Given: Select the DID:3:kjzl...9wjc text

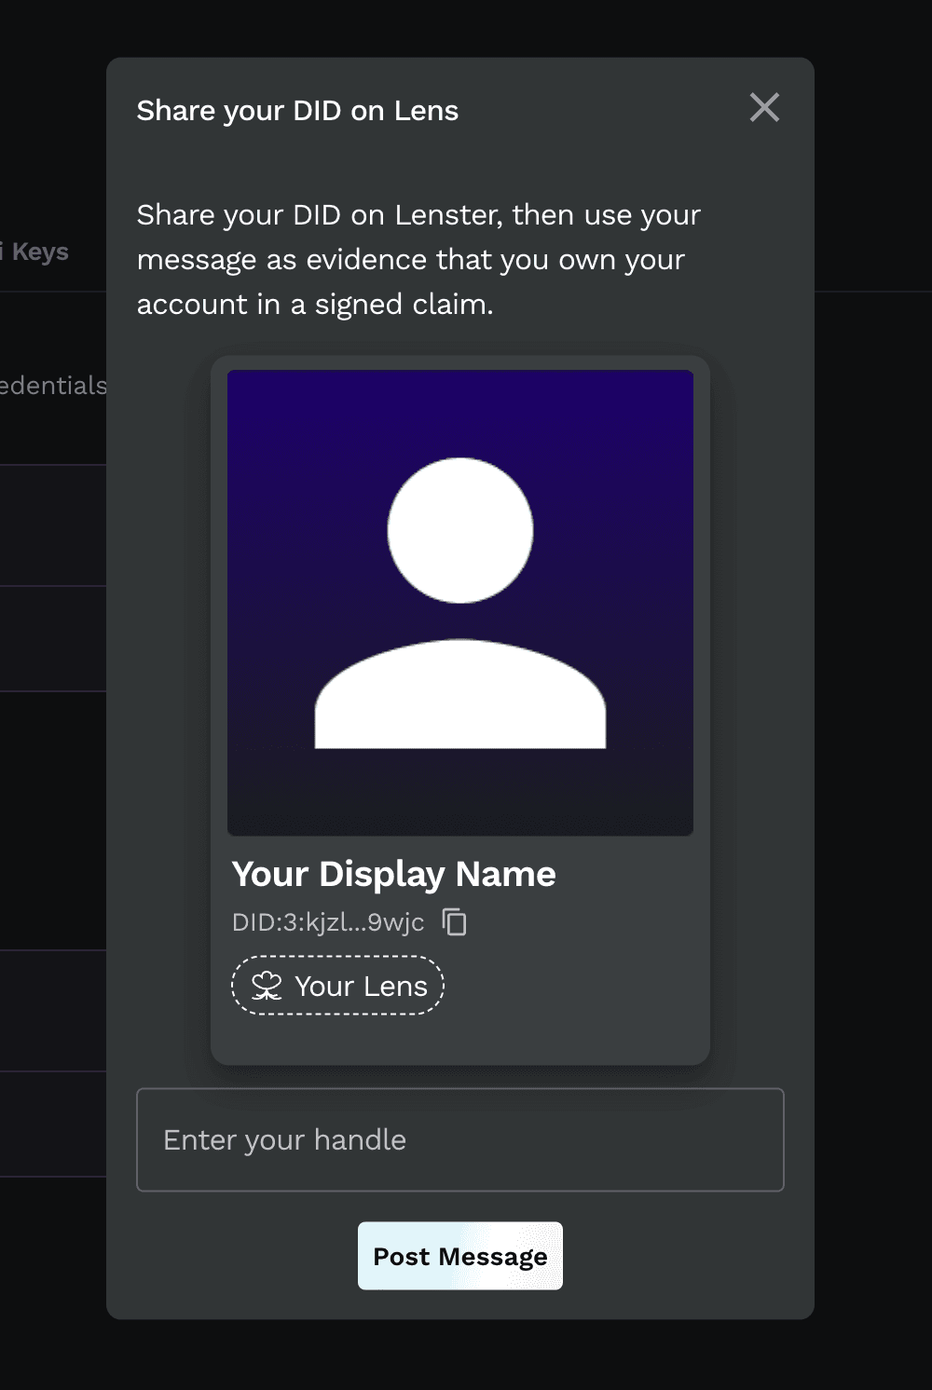Looking at the screenshot, I should point(328,922).
